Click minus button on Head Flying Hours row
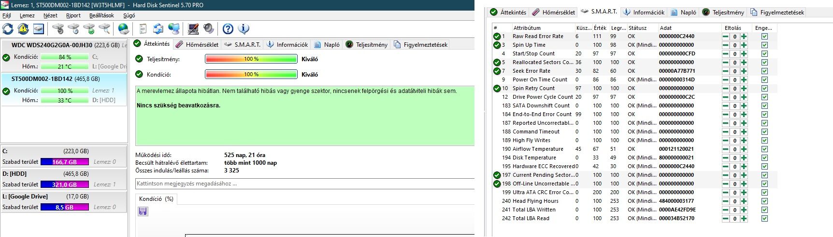This screenshot has width=833, height=237. point(726,201)
